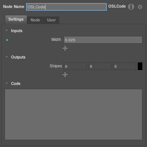Click the first Stripes value field
147x147 pixels.
click(x=75, y=66)
